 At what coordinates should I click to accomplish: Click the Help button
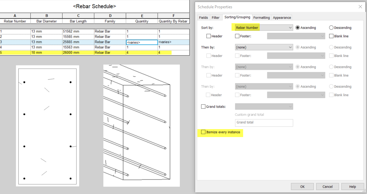tap(352, 186)
